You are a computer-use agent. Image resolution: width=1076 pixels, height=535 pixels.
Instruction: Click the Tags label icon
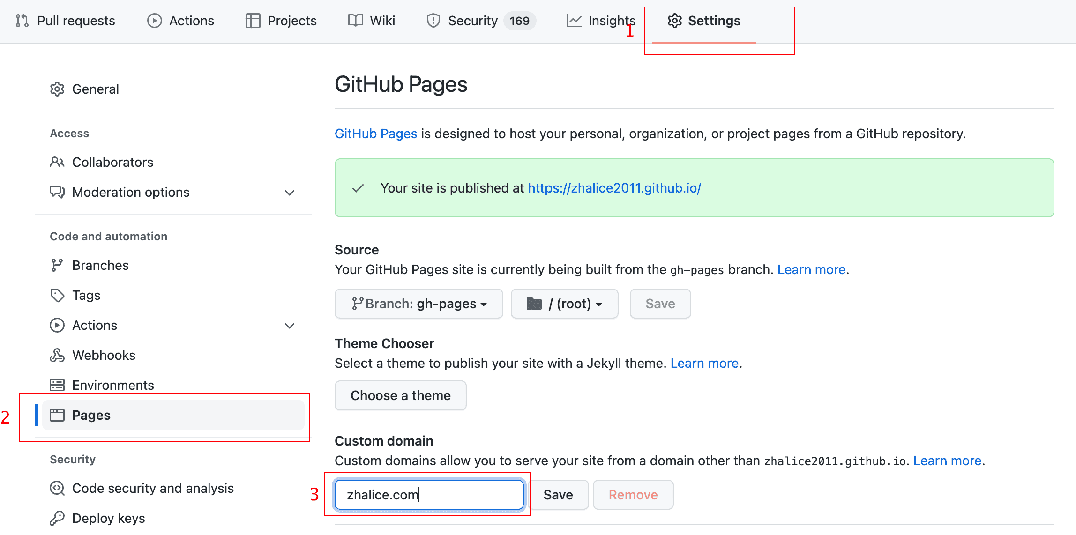click(57, 295)
